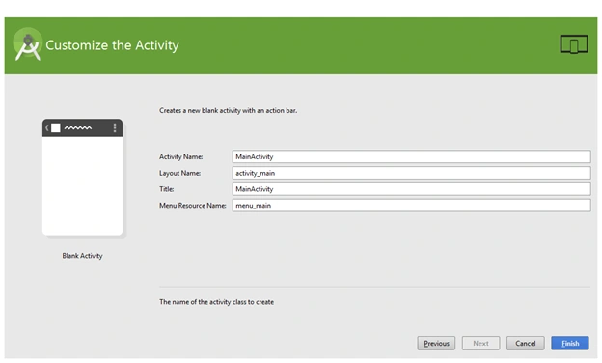Screen dimensions: 602x363
Task: Click the Android Studio logo icon
Action: pyautogui.click(x=27, y=44)
